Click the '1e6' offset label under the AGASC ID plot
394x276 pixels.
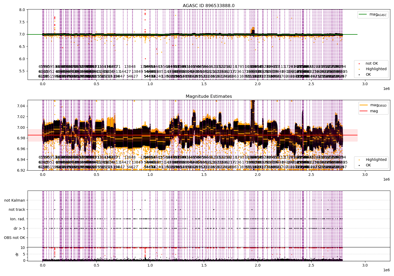386,89
